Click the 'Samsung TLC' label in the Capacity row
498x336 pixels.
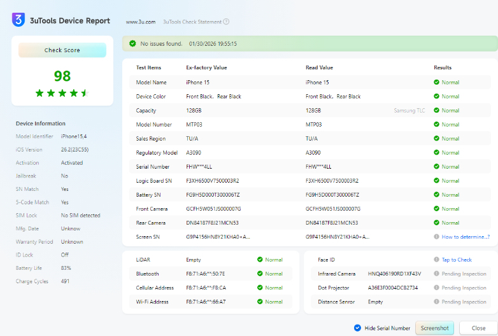[409, 111]
